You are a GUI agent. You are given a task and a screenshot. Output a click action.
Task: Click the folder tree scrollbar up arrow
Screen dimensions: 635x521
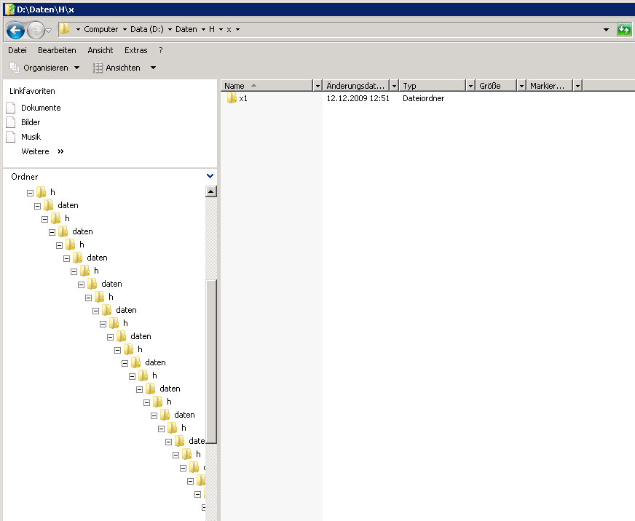click(x=211, y=192)
